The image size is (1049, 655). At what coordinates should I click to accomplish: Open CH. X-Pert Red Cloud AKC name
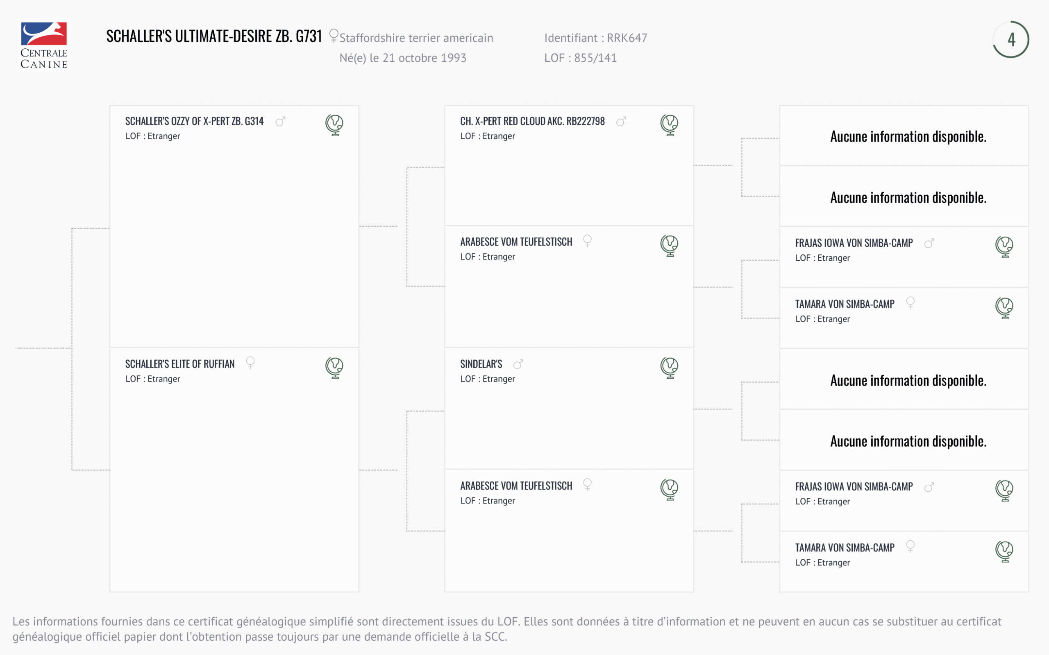(x=532, y=121)
